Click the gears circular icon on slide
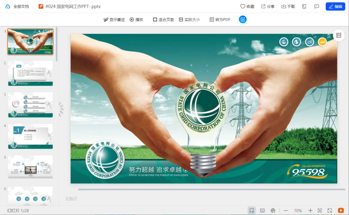 point(309,42)
